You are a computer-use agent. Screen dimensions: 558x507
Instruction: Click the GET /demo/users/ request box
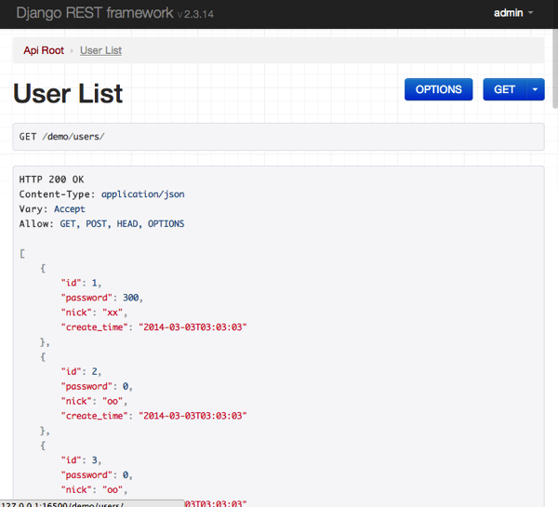(x=279, y=137)
